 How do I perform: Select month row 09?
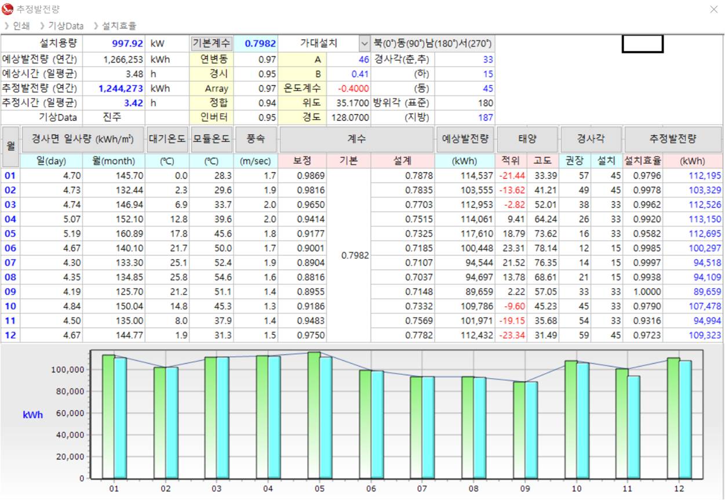pyautogui.click(x=10, y=292)
